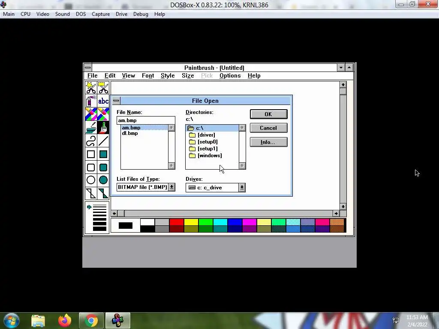The width and height of the screenshot is (439, 329).
Task: Select the Pick rectangular cutout tool
Action: [x=103, y=87]
